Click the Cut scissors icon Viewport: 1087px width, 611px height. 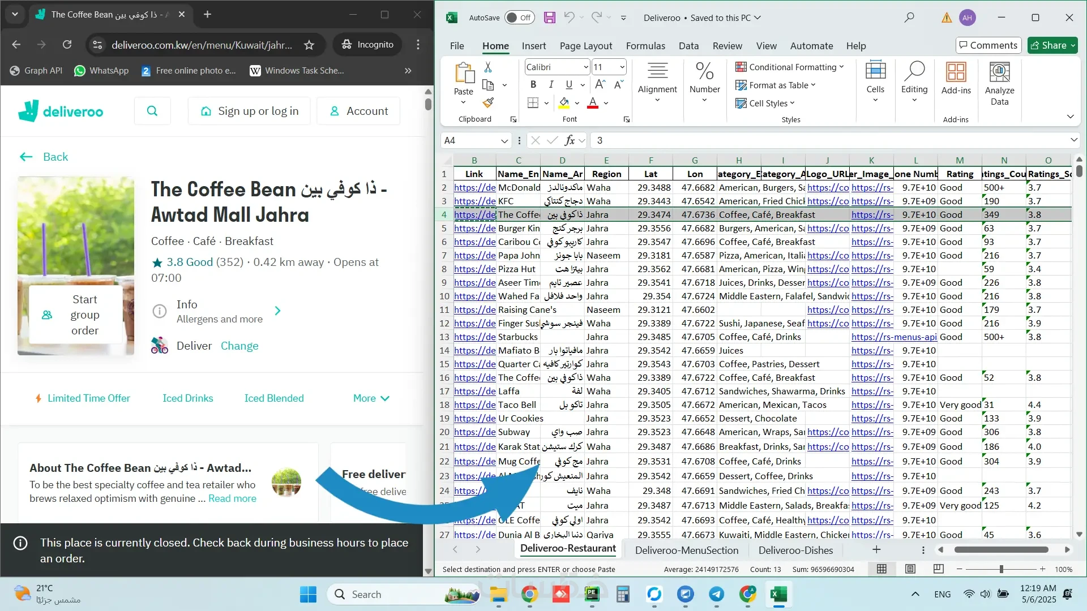[x=488, y=67]
